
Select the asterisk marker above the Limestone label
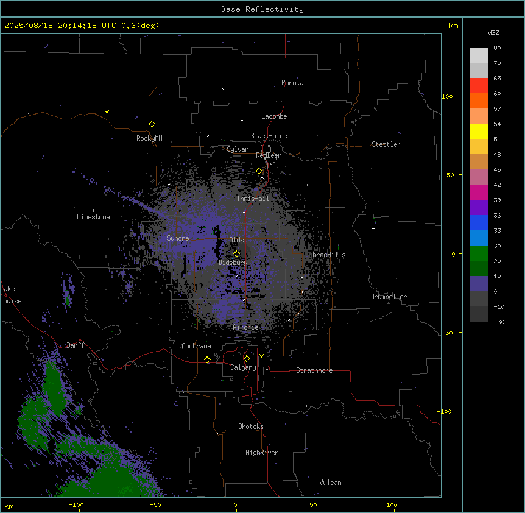[93, 211]
